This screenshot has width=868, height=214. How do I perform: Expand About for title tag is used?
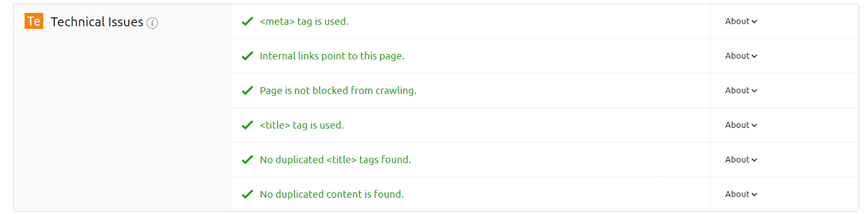point(741,125)
